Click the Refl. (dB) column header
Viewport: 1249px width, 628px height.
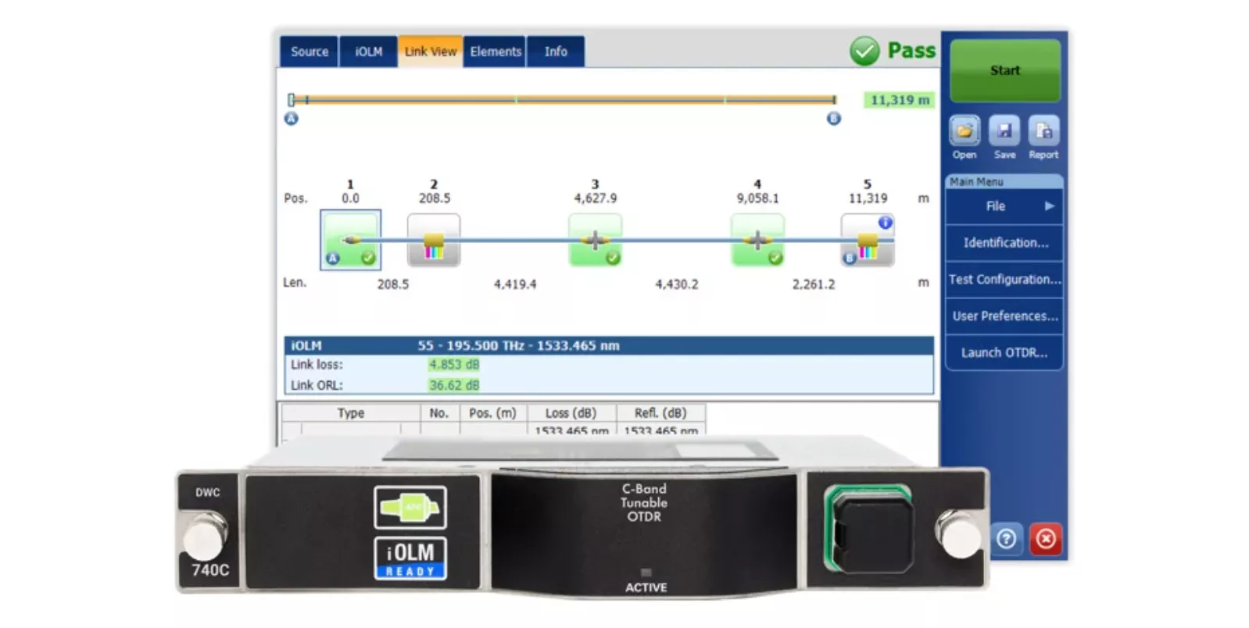[660, 413]
